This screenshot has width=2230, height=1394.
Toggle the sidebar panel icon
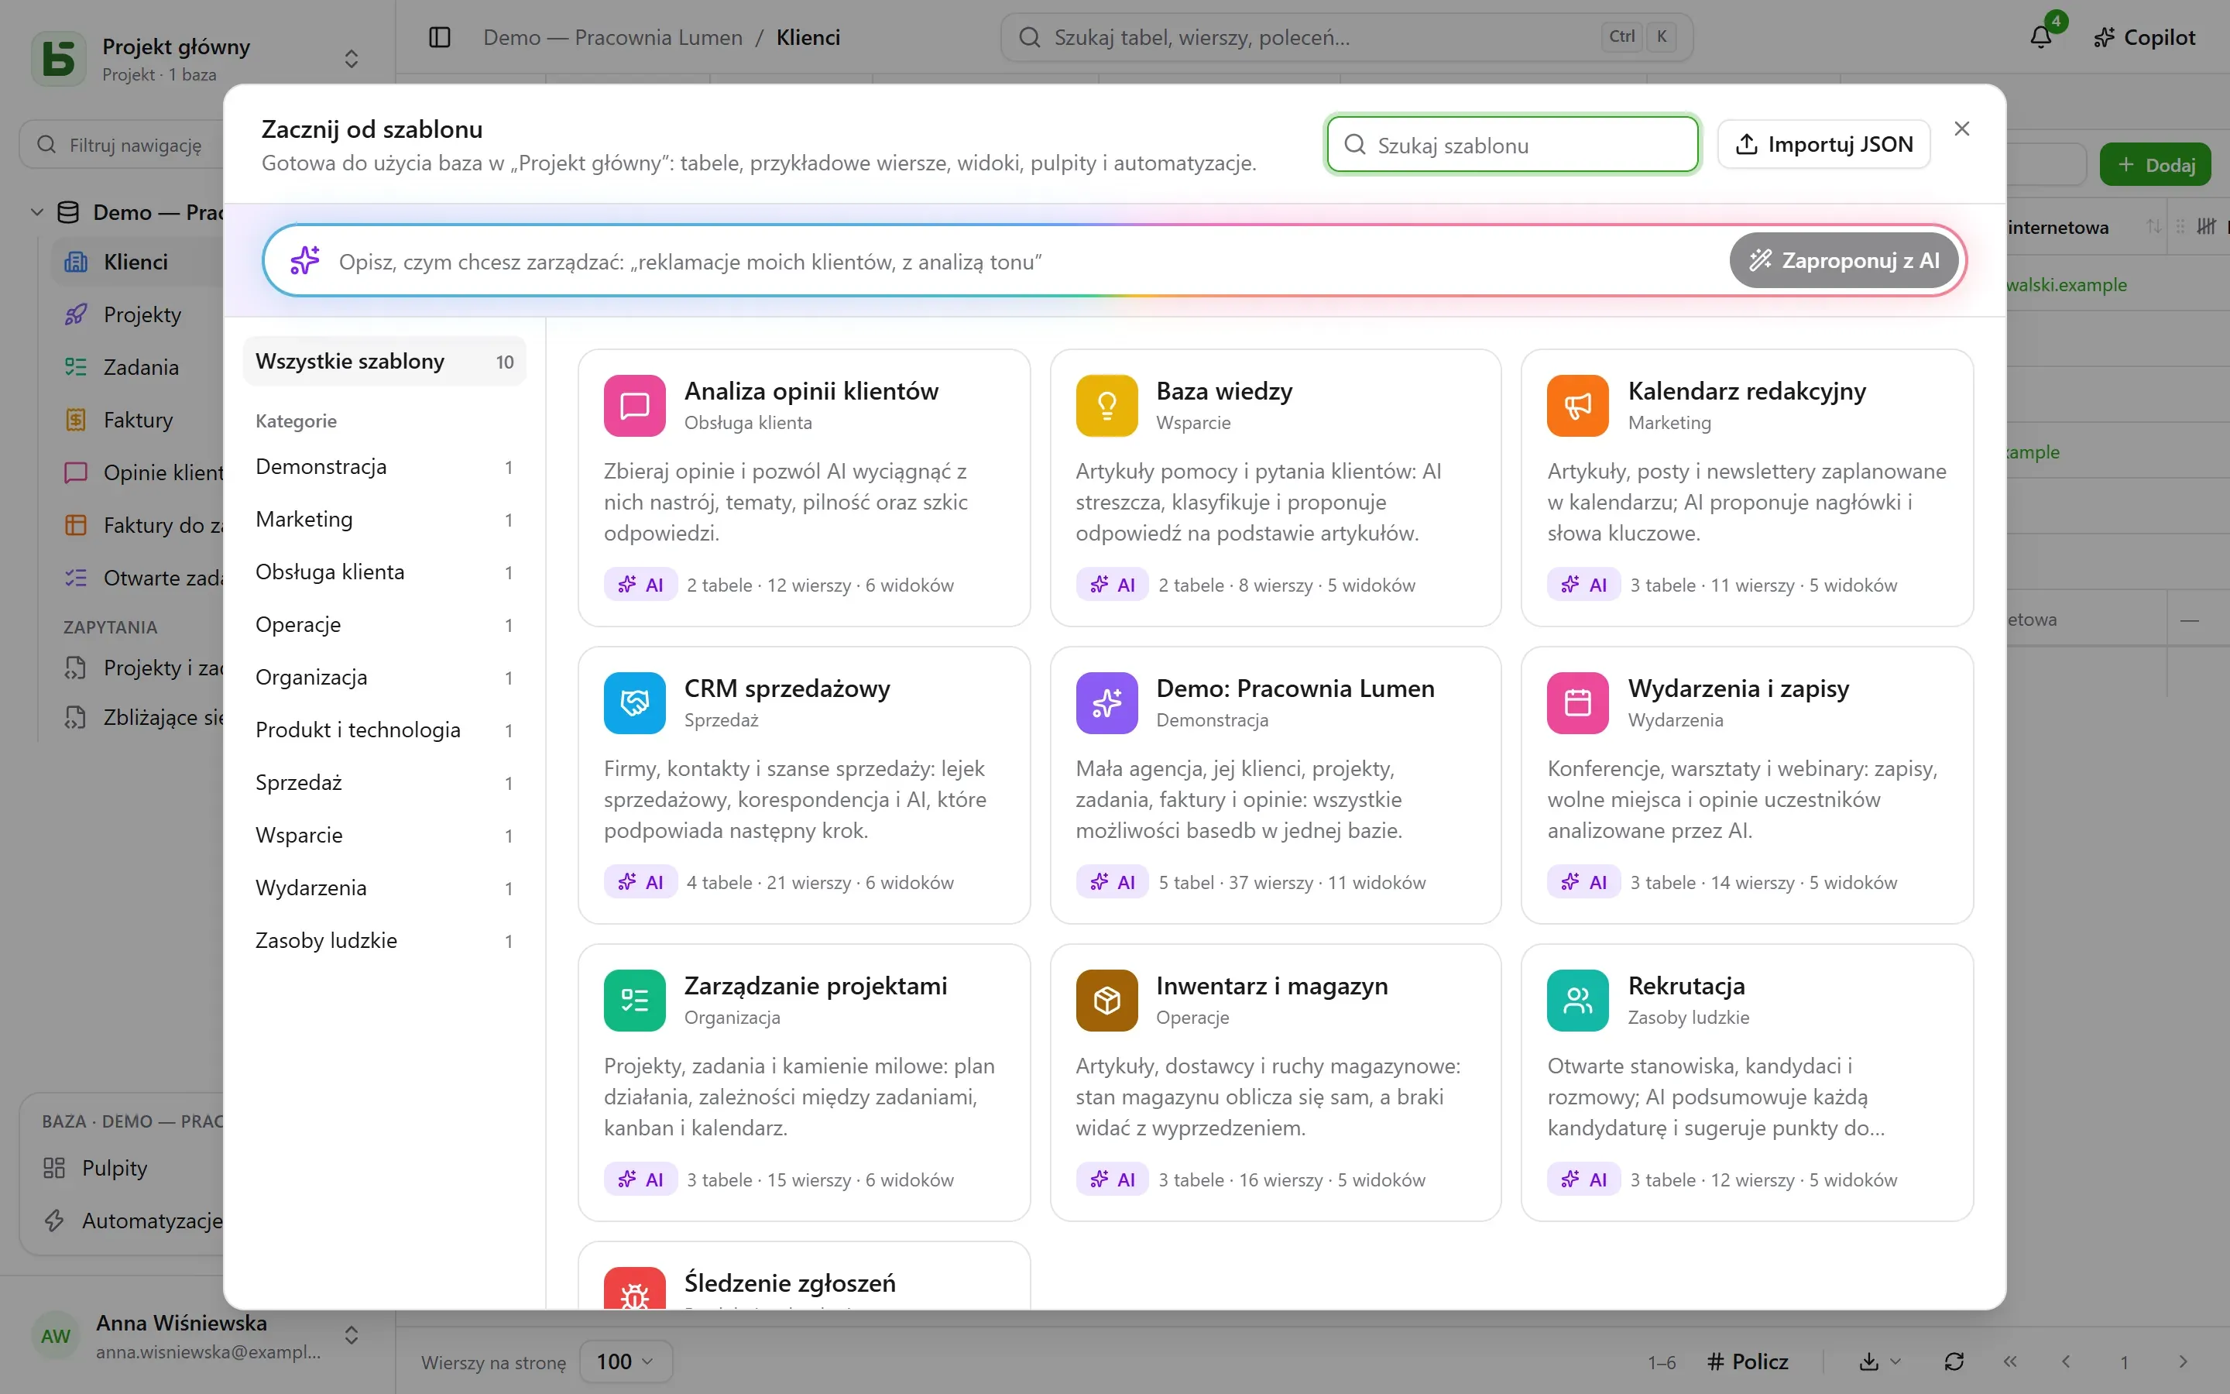[440, 37]
